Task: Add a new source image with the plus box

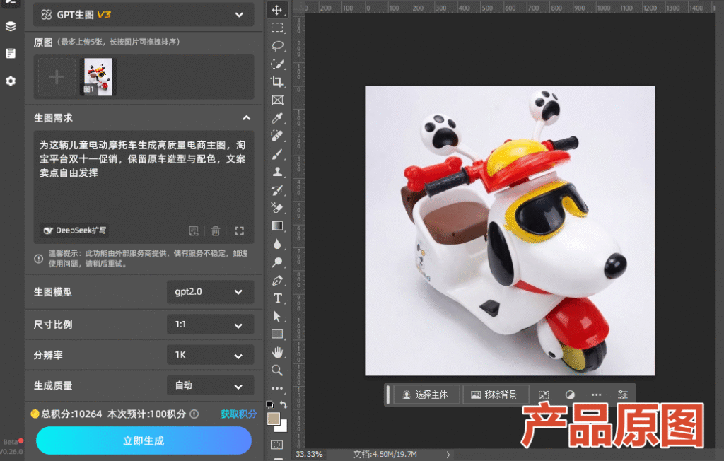Action: 57,76
